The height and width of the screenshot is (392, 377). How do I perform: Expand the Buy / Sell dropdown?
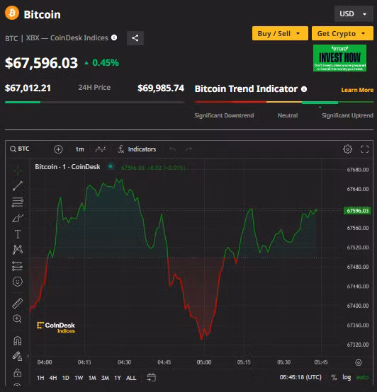click(x=280, y=33)
